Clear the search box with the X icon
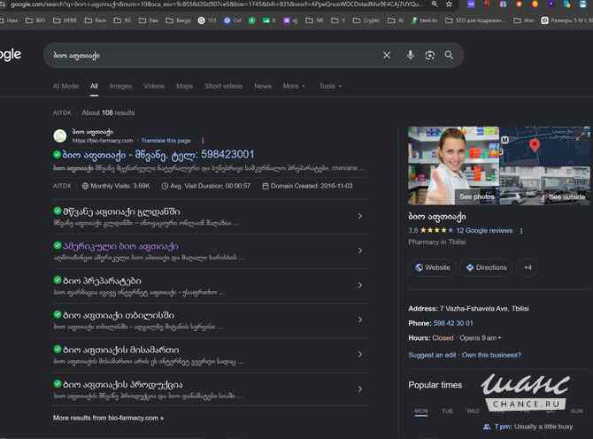 [x=386, y=55]
